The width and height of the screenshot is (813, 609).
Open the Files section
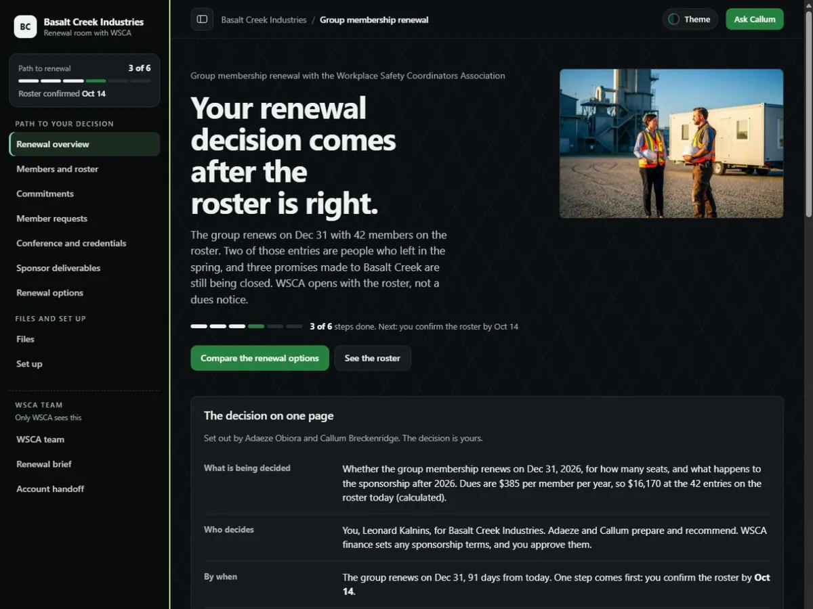pyautogui.click(x=85, y=339)
